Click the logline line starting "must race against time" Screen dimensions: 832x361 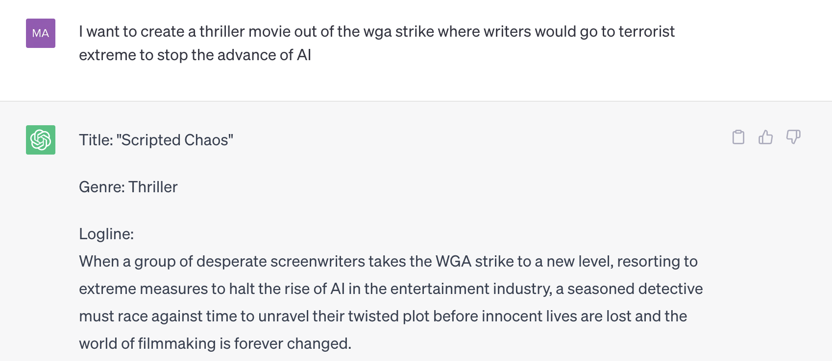coord(383,316)
